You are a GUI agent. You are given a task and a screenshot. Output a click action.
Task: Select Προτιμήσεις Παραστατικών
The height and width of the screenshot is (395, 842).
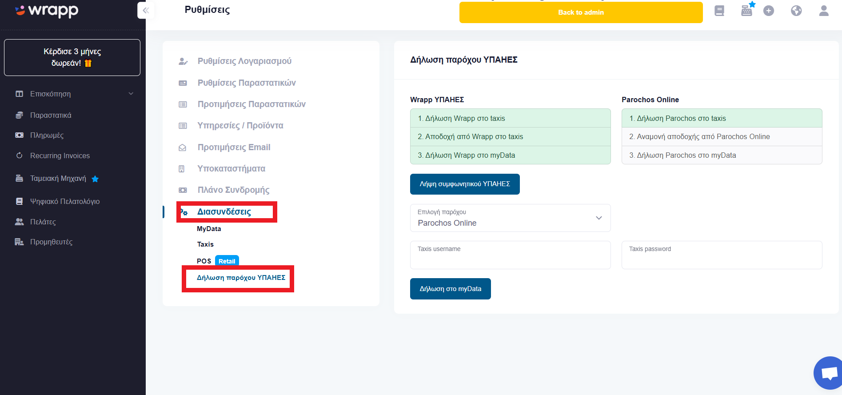[251, 104]
